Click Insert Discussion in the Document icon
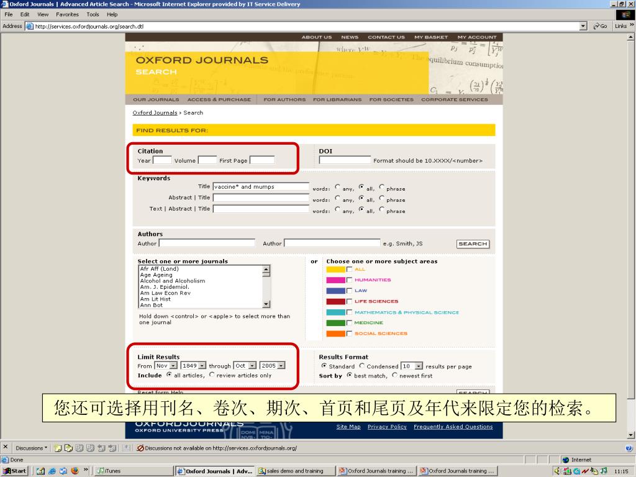The image size is (636, 477). (58, 448)
